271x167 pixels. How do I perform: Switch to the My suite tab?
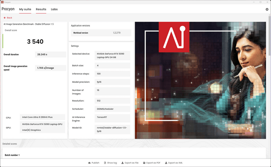click(x=25, y=9)
